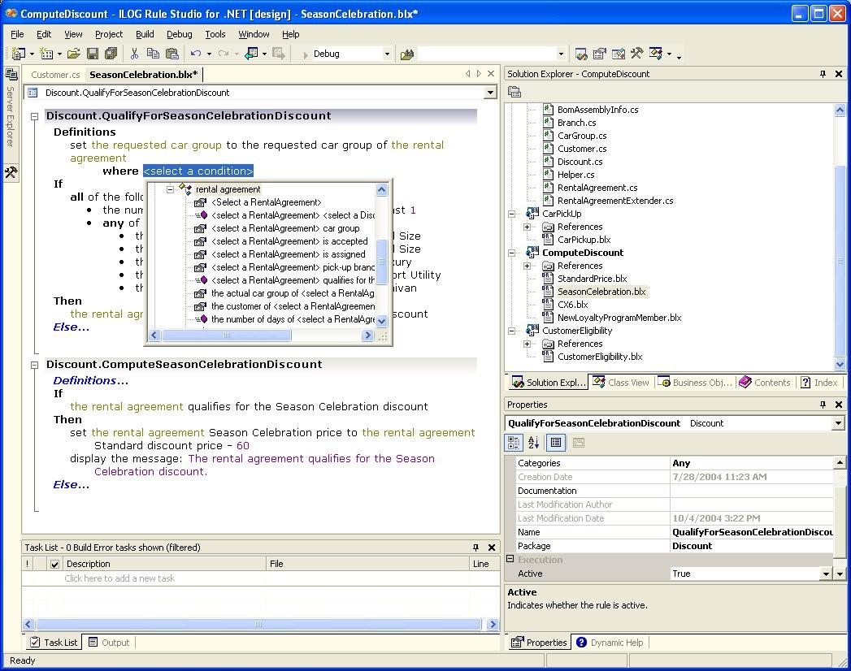Choose '<select a RentalAgreement> car group' option
This screenshot has height=671, width=851.
coord(285,228)
